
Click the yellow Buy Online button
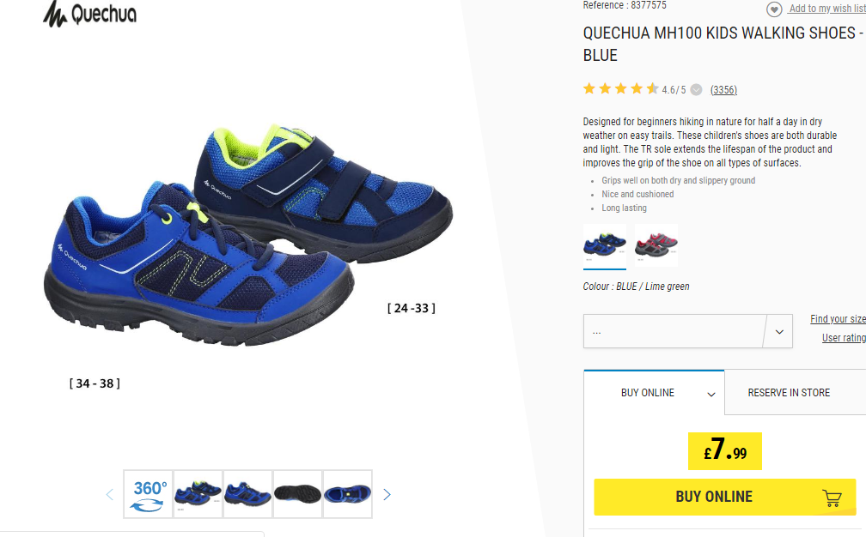pyautogui.click(x=724, y=497)
